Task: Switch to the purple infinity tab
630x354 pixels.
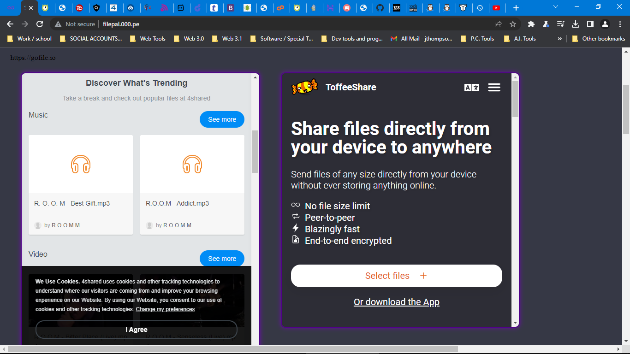Action: 10,8
